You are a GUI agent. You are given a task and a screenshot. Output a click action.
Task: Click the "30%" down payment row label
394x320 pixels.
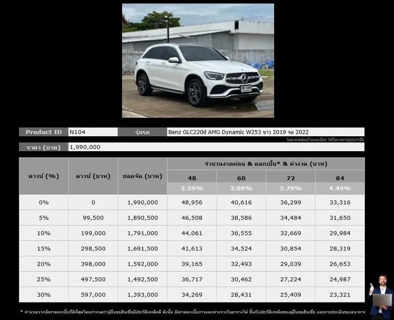[x=44, y=295]
